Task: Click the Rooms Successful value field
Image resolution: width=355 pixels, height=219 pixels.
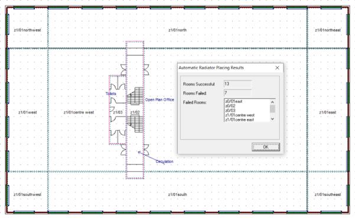Action: click(x=237, y=84)
